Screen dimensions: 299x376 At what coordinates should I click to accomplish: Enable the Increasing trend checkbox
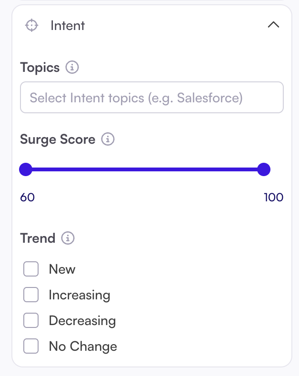[x=31, y=295]
